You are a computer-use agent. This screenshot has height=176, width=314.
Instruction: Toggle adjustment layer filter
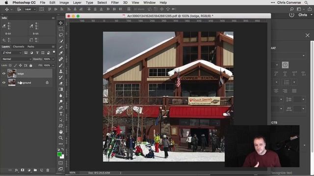[x=31, y=53]
